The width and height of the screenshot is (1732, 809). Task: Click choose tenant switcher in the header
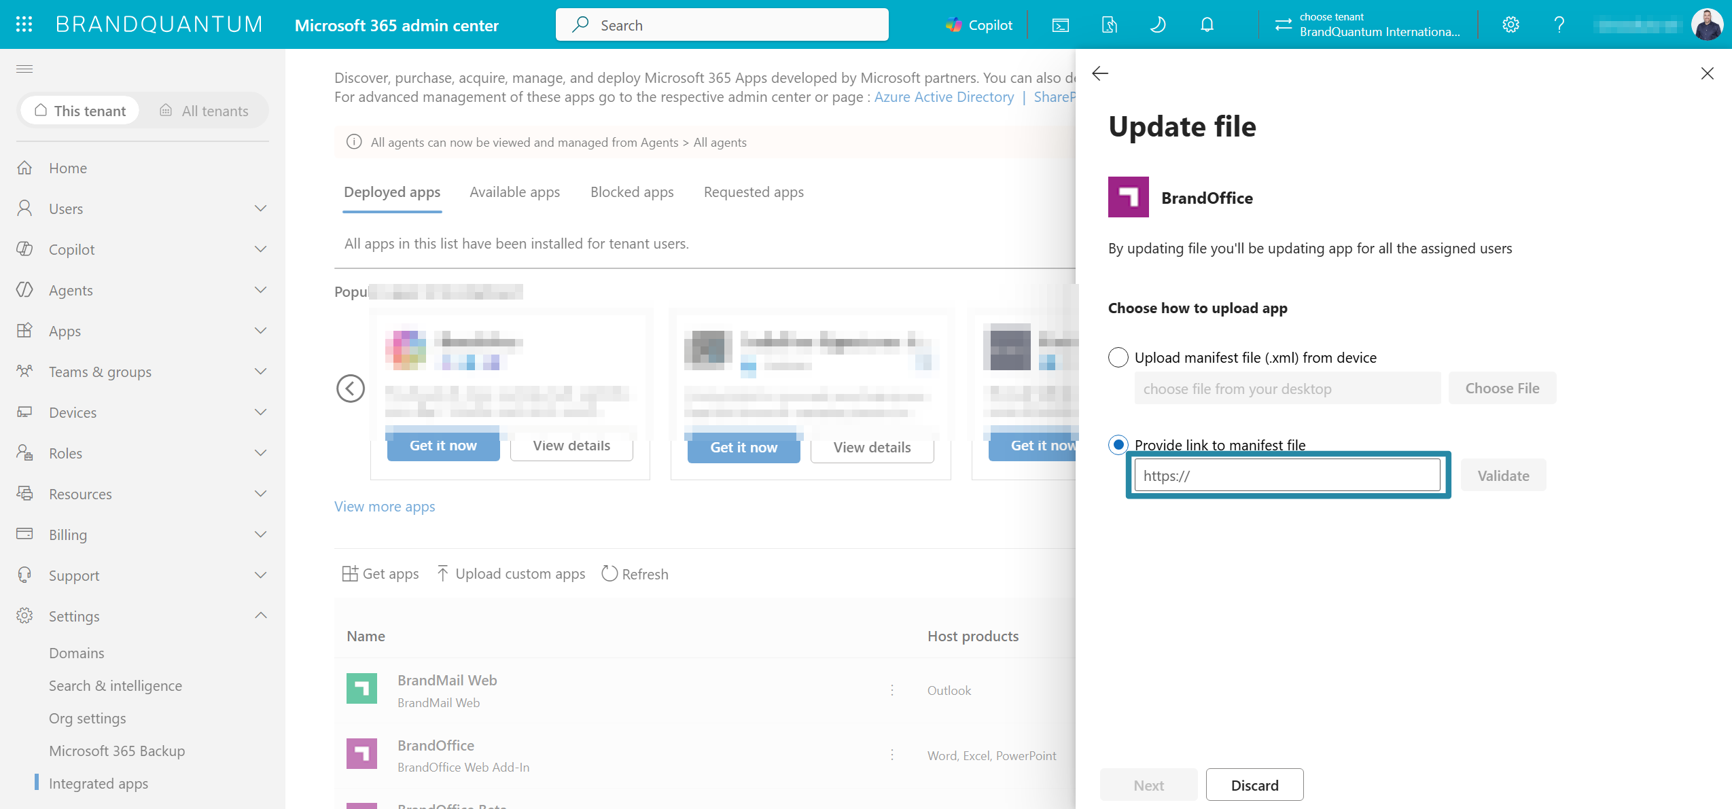(x=1367, y=25)
